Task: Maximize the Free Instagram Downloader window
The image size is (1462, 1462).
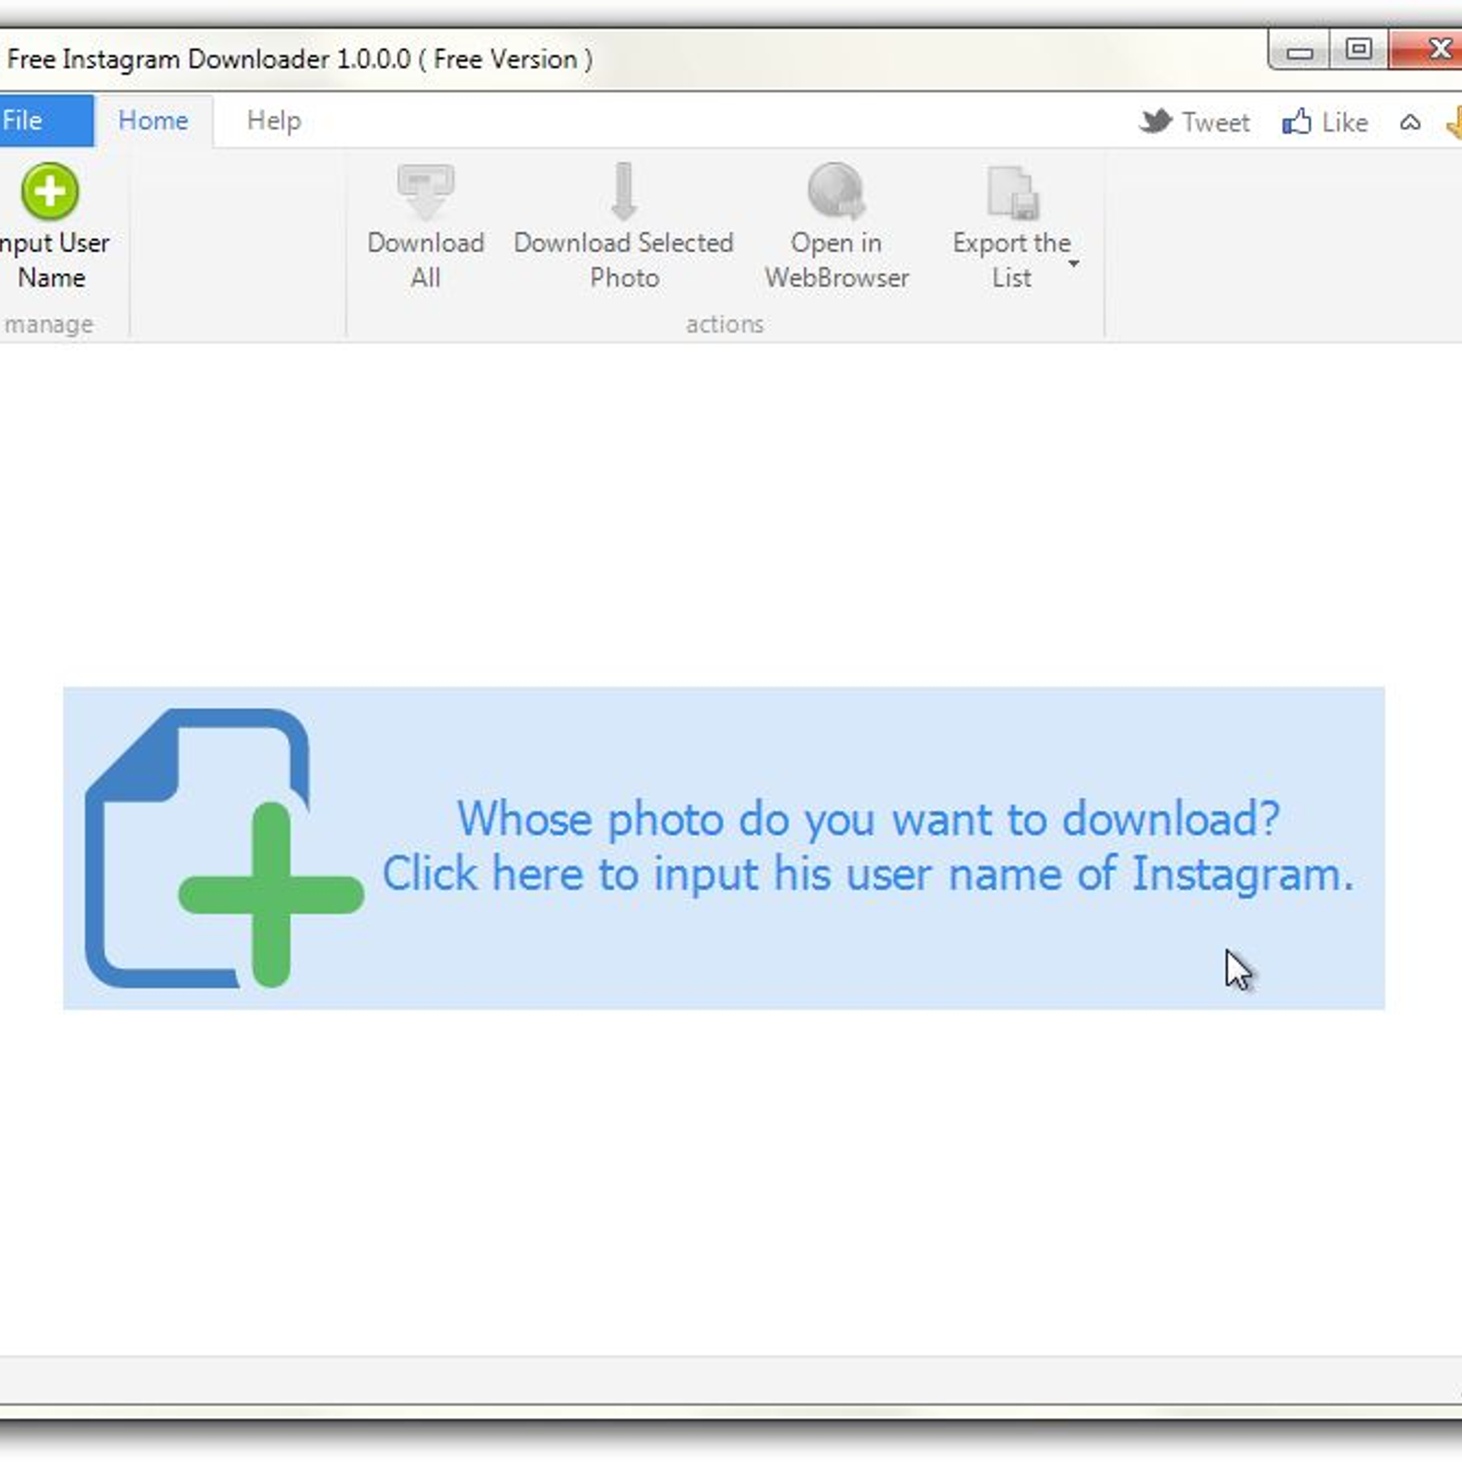Action: pos(1359,49)
